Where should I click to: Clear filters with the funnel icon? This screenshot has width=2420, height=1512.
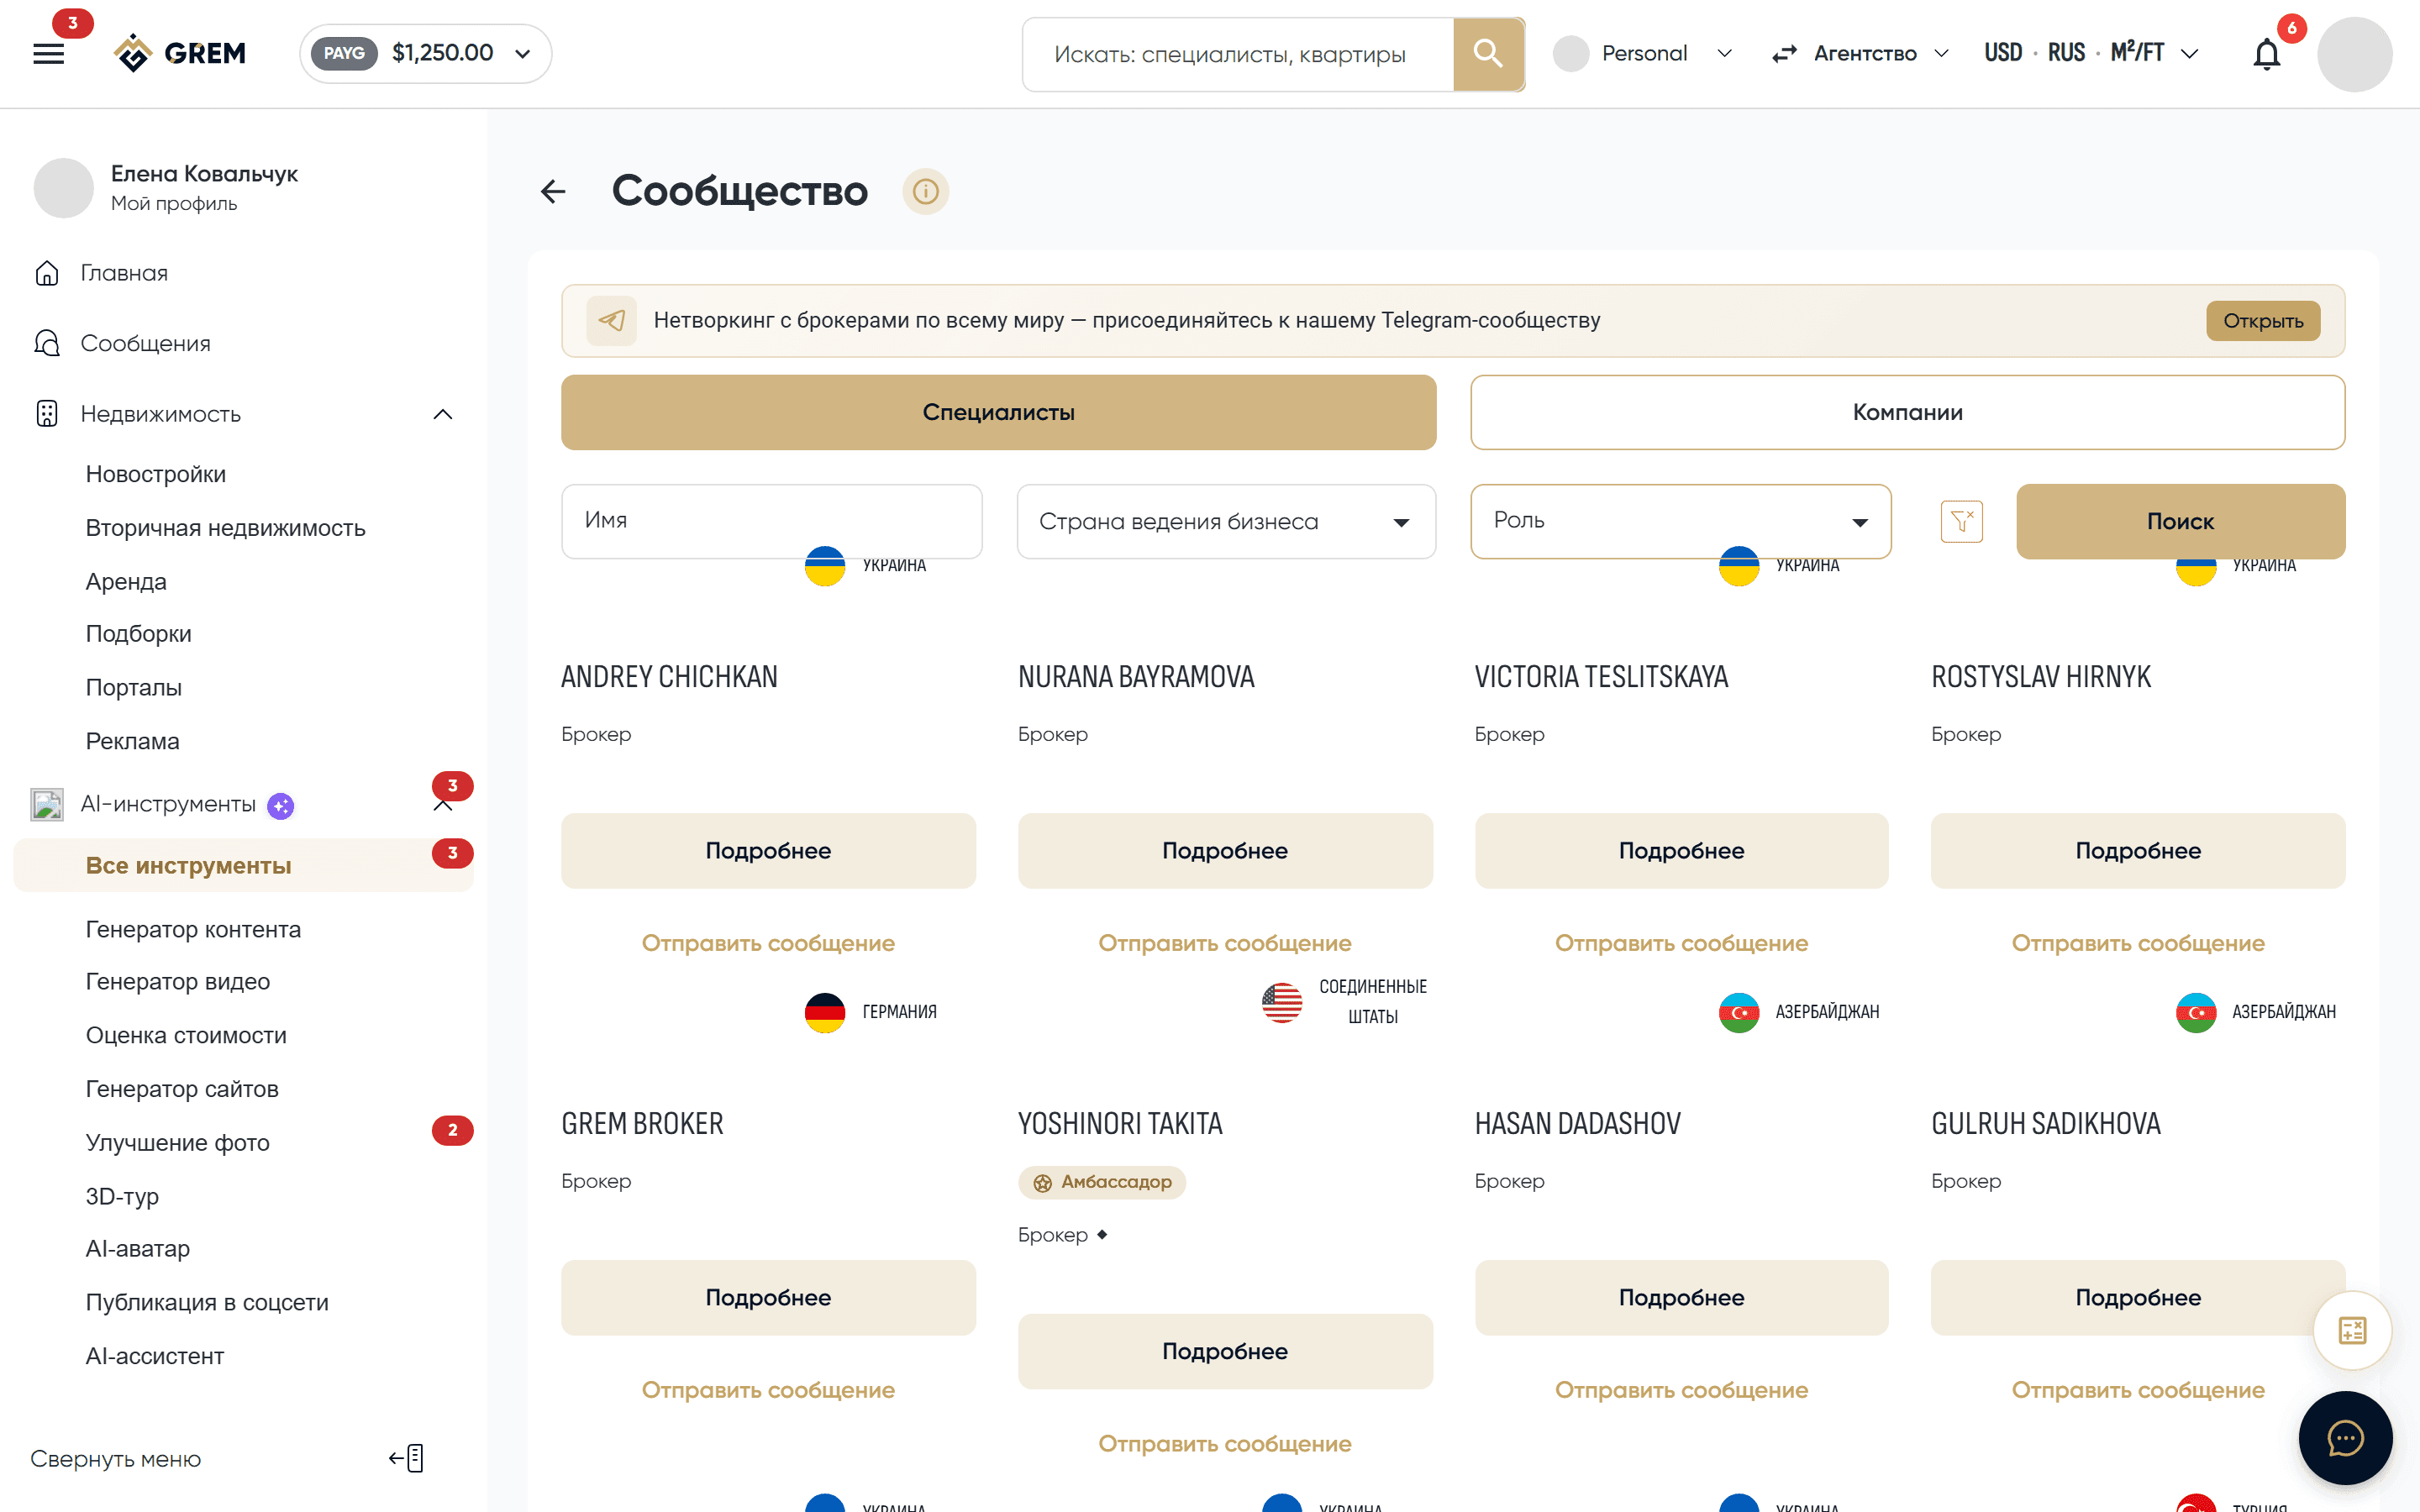(1961, 521)
